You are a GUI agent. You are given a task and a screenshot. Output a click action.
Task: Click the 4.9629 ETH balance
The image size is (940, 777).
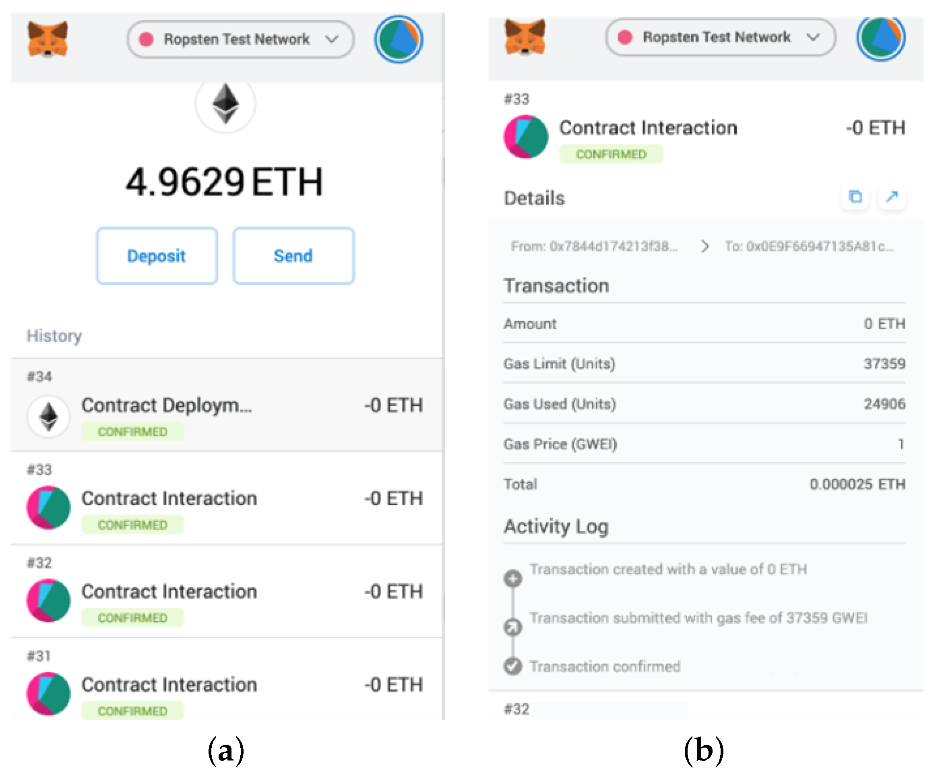tap(224, 182)
